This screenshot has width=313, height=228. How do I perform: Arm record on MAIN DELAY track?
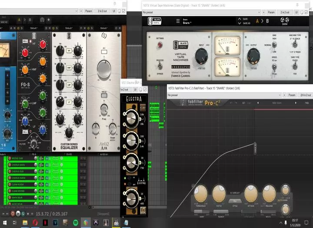click(x=10, y=198)
